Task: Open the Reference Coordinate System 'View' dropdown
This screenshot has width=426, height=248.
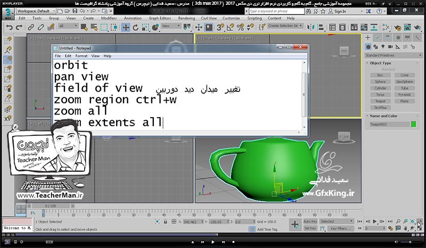Action: 171,26
